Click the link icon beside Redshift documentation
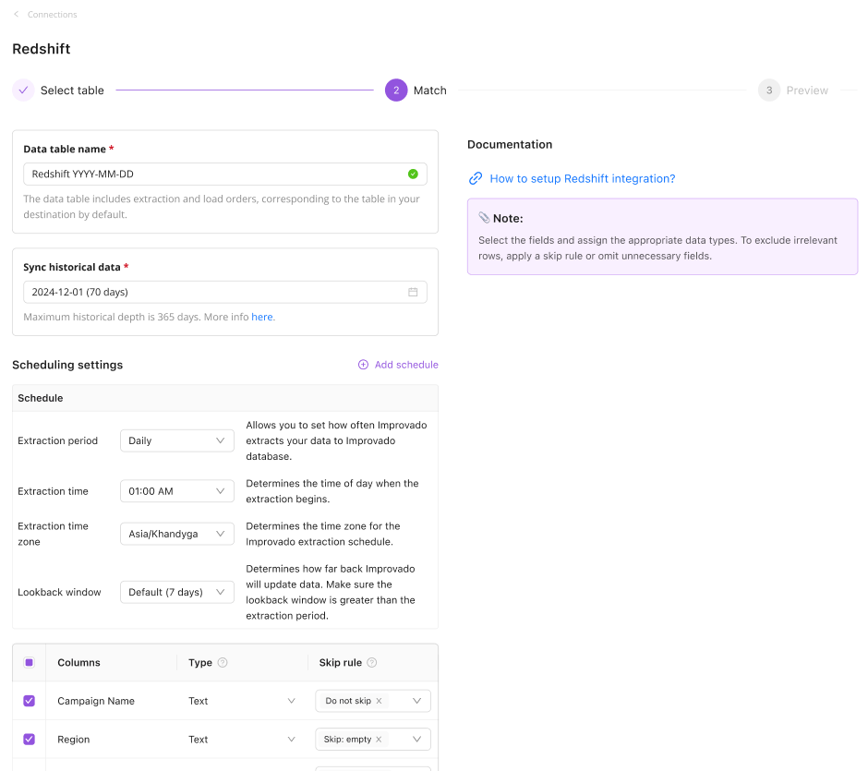The image size is (868, 771). coord(476,179)
